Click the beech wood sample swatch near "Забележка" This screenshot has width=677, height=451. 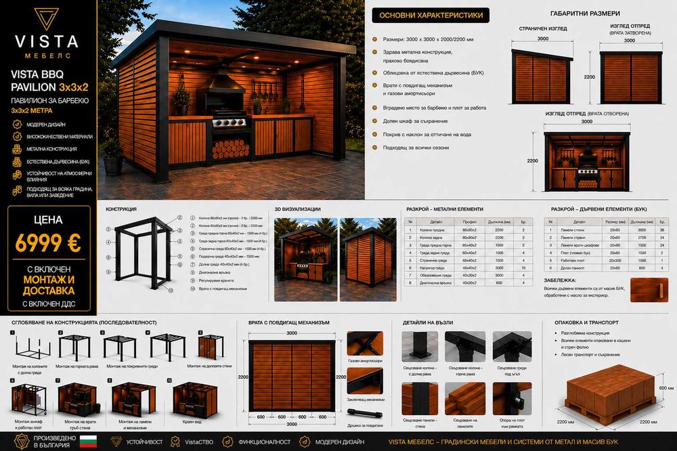tap(649, 290)
